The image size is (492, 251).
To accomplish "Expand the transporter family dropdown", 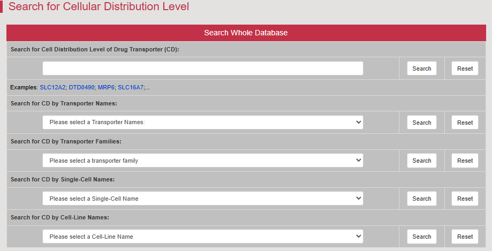I will coord(203,161).
